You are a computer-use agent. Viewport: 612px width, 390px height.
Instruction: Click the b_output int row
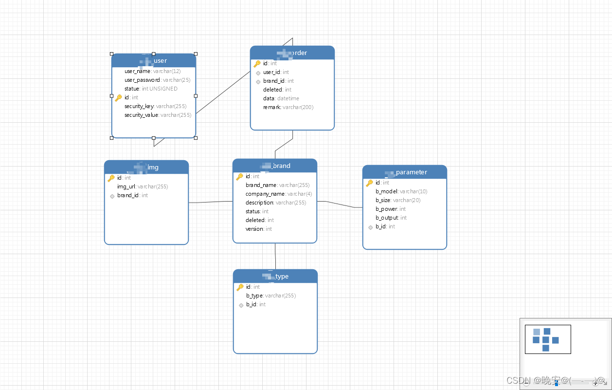coord(391,218)
